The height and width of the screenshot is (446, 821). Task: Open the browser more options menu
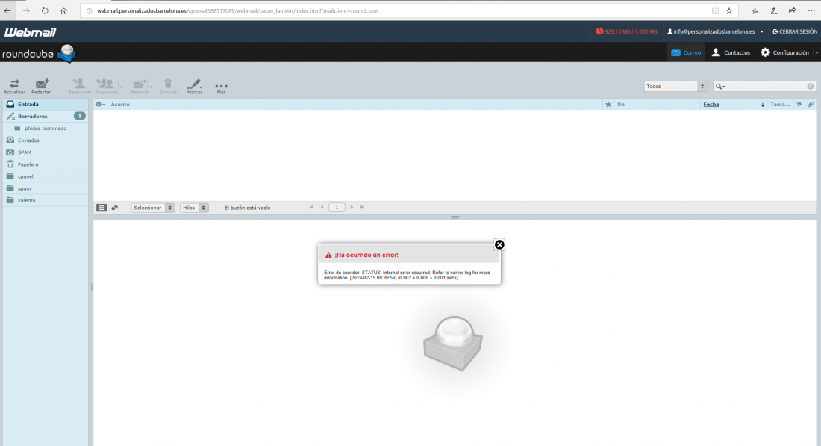pos(811,10)
